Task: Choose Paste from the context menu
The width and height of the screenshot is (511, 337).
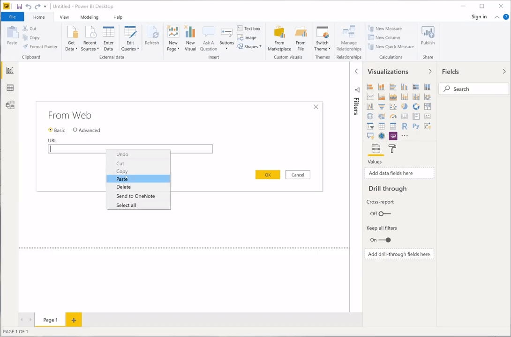Action: (x=122, y=179)
